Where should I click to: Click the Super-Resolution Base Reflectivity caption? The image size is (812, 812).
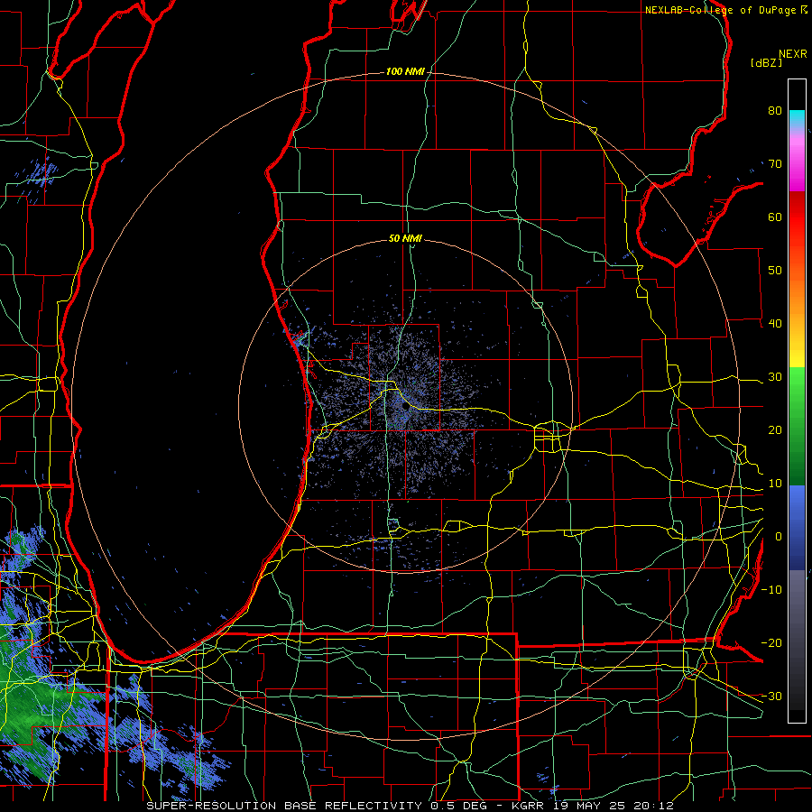coord(410,806)
